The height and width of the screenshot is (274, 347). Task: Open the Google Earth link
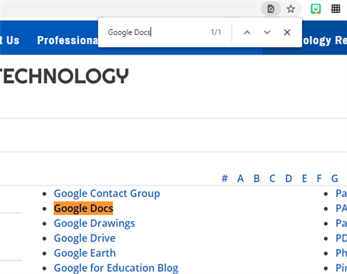pos(85,253)
